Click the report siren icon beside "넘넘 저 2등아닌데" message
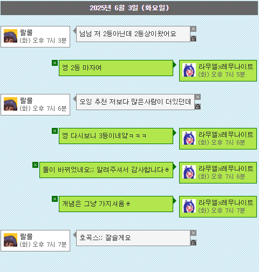 [193, 38]
